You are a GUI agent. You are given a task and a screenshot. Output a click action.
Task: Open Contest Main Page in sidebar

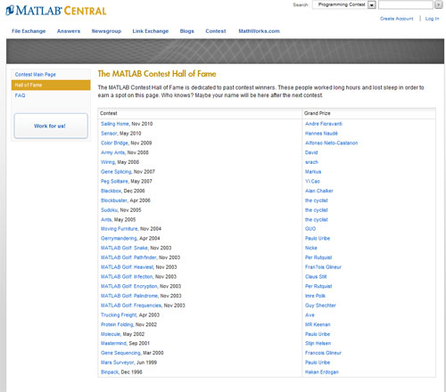tap(36, 74)
